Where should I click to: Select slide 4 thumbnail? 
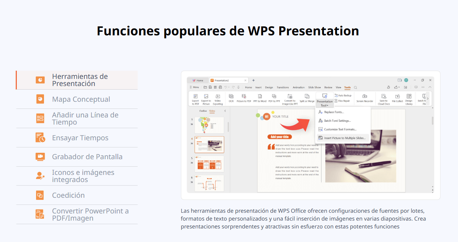tap(209, 145)
